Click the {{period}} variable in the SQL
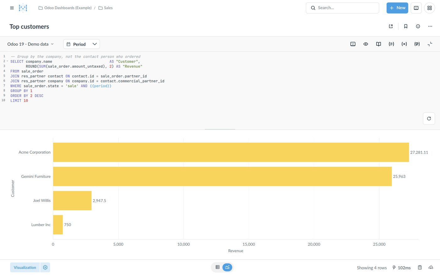Image resolution: width=440 pixels, height=275 pixels. coord(101,86)
